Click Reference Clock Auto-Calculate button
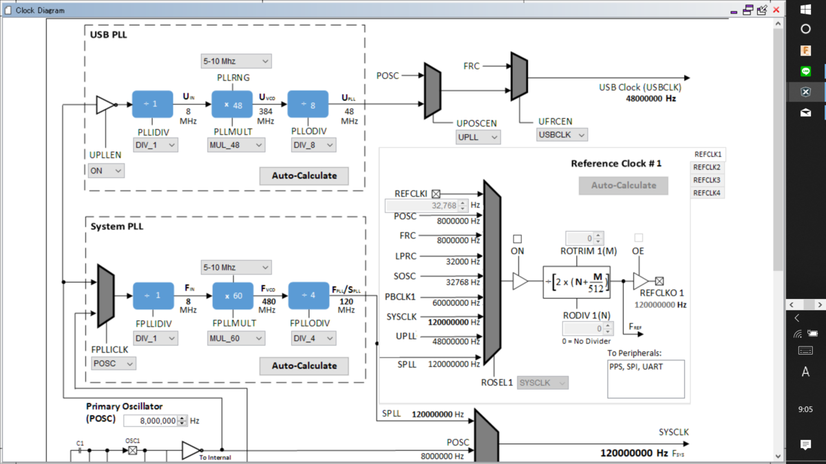Screen dimensions: 826x464 coord(624,185)
